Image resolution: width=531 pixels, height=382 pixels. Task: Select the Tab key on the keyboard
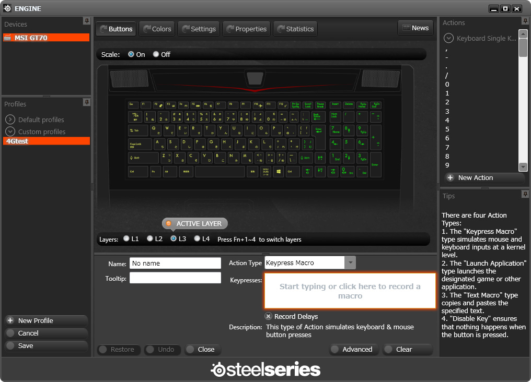click(138, 130)
